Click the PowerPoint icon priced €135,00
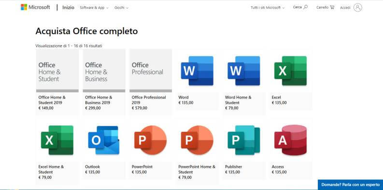Image resolution: width=383 pixels, height=190 pixels. [x=151, y=140]
